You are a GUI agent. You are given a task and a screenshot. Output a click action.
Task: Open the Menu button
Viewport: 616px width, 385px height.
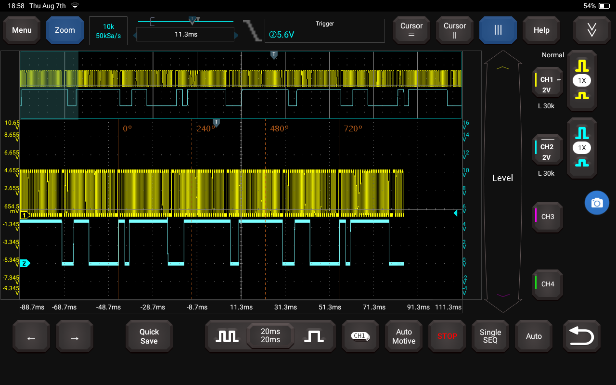point(22,30)
